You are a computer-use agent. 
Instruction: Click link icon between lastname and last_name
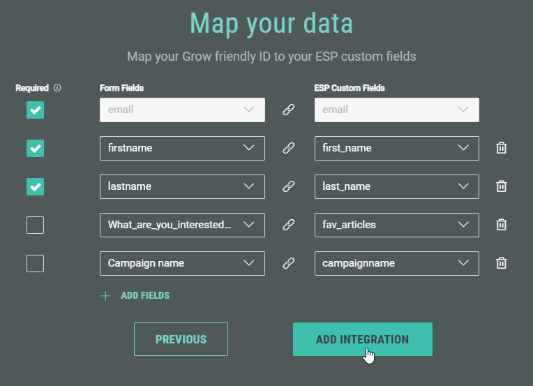pos(289,186)
